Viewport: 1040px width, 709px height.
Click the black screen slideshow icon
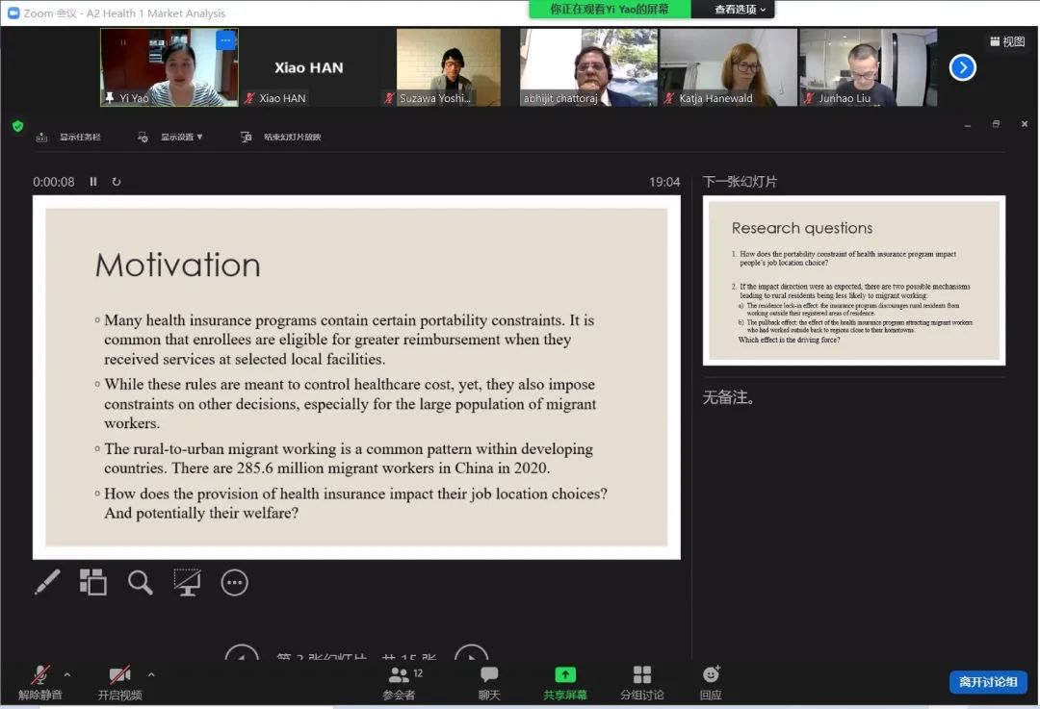187,582
